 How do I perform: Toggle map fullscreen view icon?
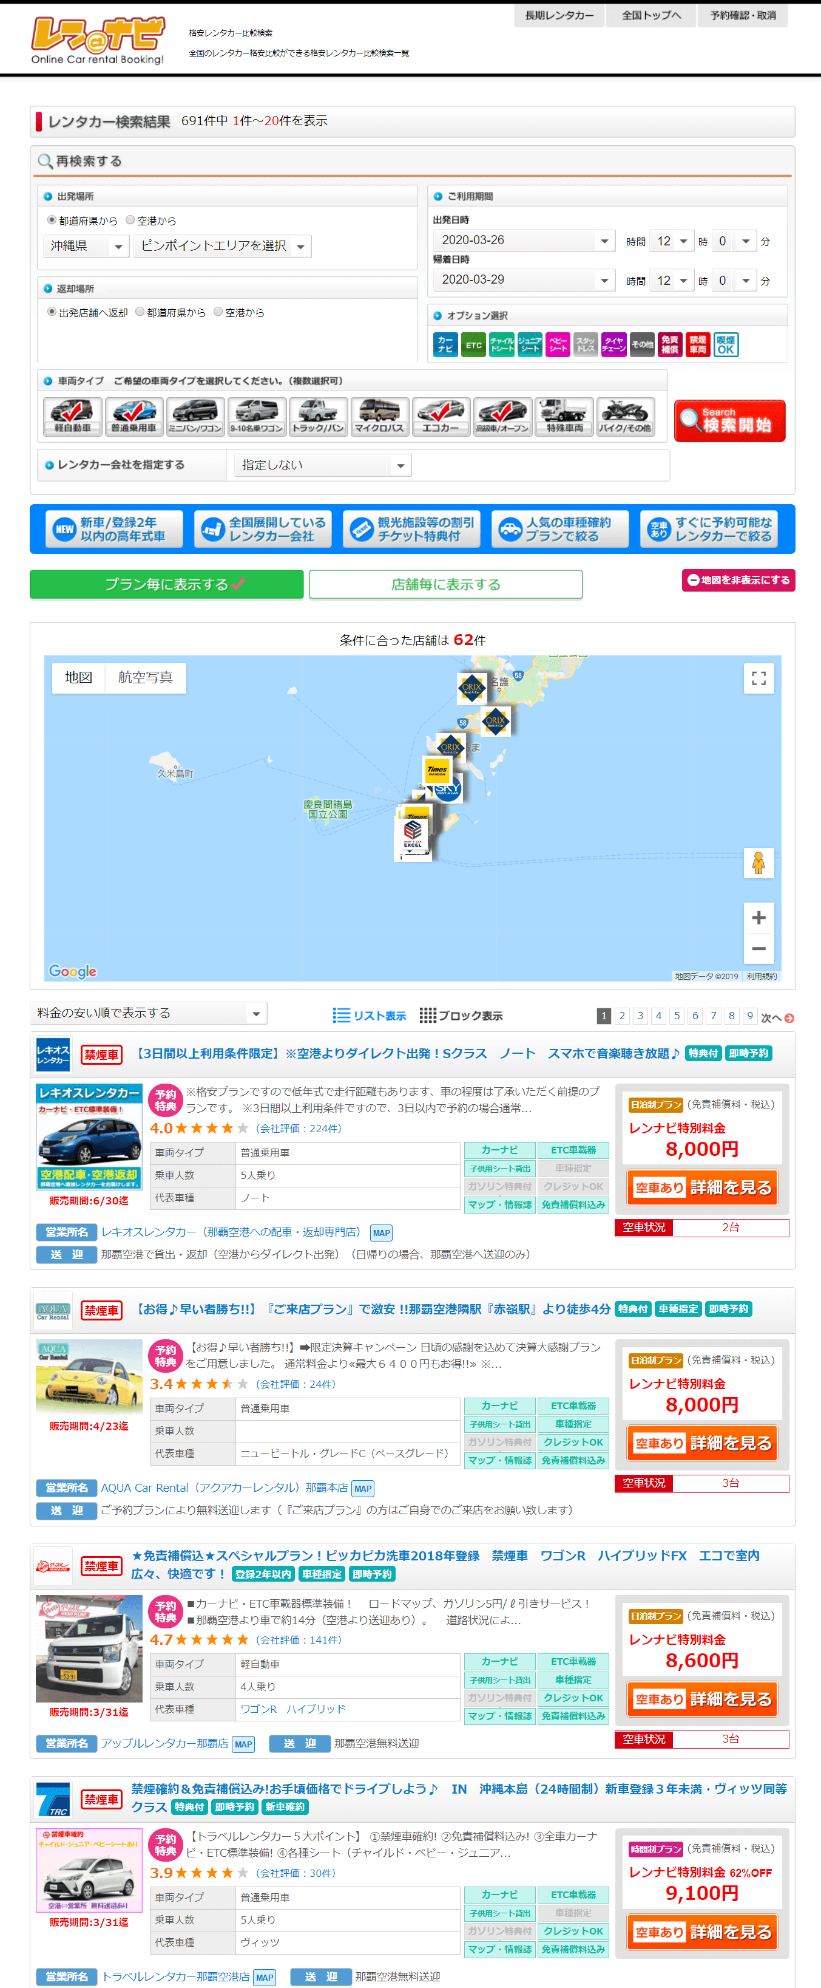point(758,678)
